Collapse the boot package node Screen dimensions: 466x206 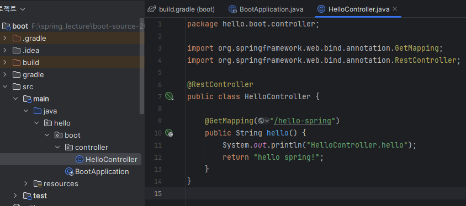coord(47,135)
